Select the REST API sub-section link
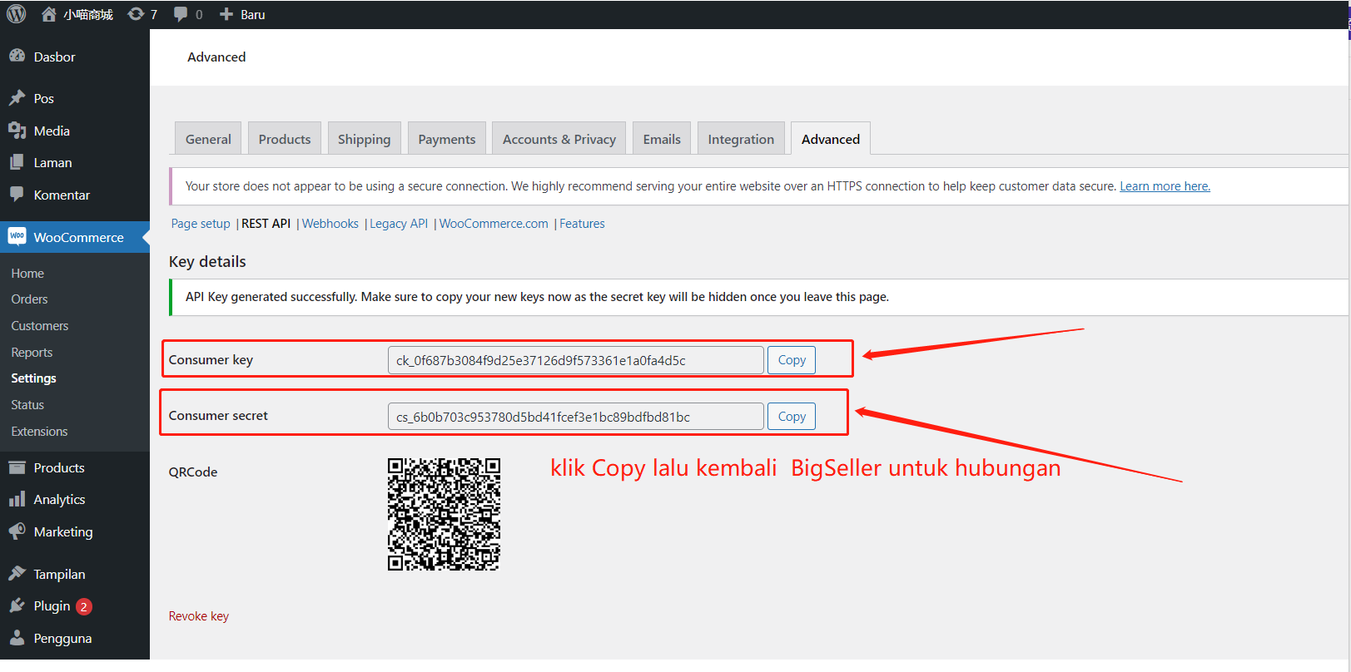This screenshot has height=672, width=1351. coord(266,224)
